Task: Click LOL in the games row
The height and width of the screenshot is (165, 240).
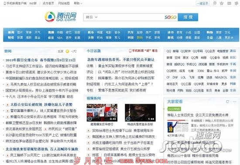Action: 183,77
